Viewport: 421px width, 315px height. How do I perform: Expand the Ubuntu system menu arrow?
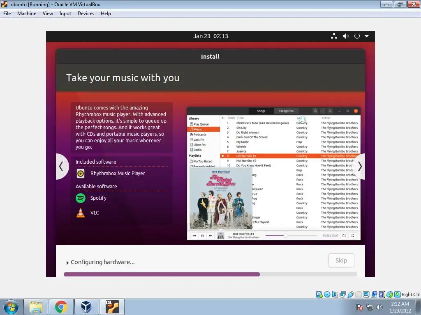(x=367, y=36)
